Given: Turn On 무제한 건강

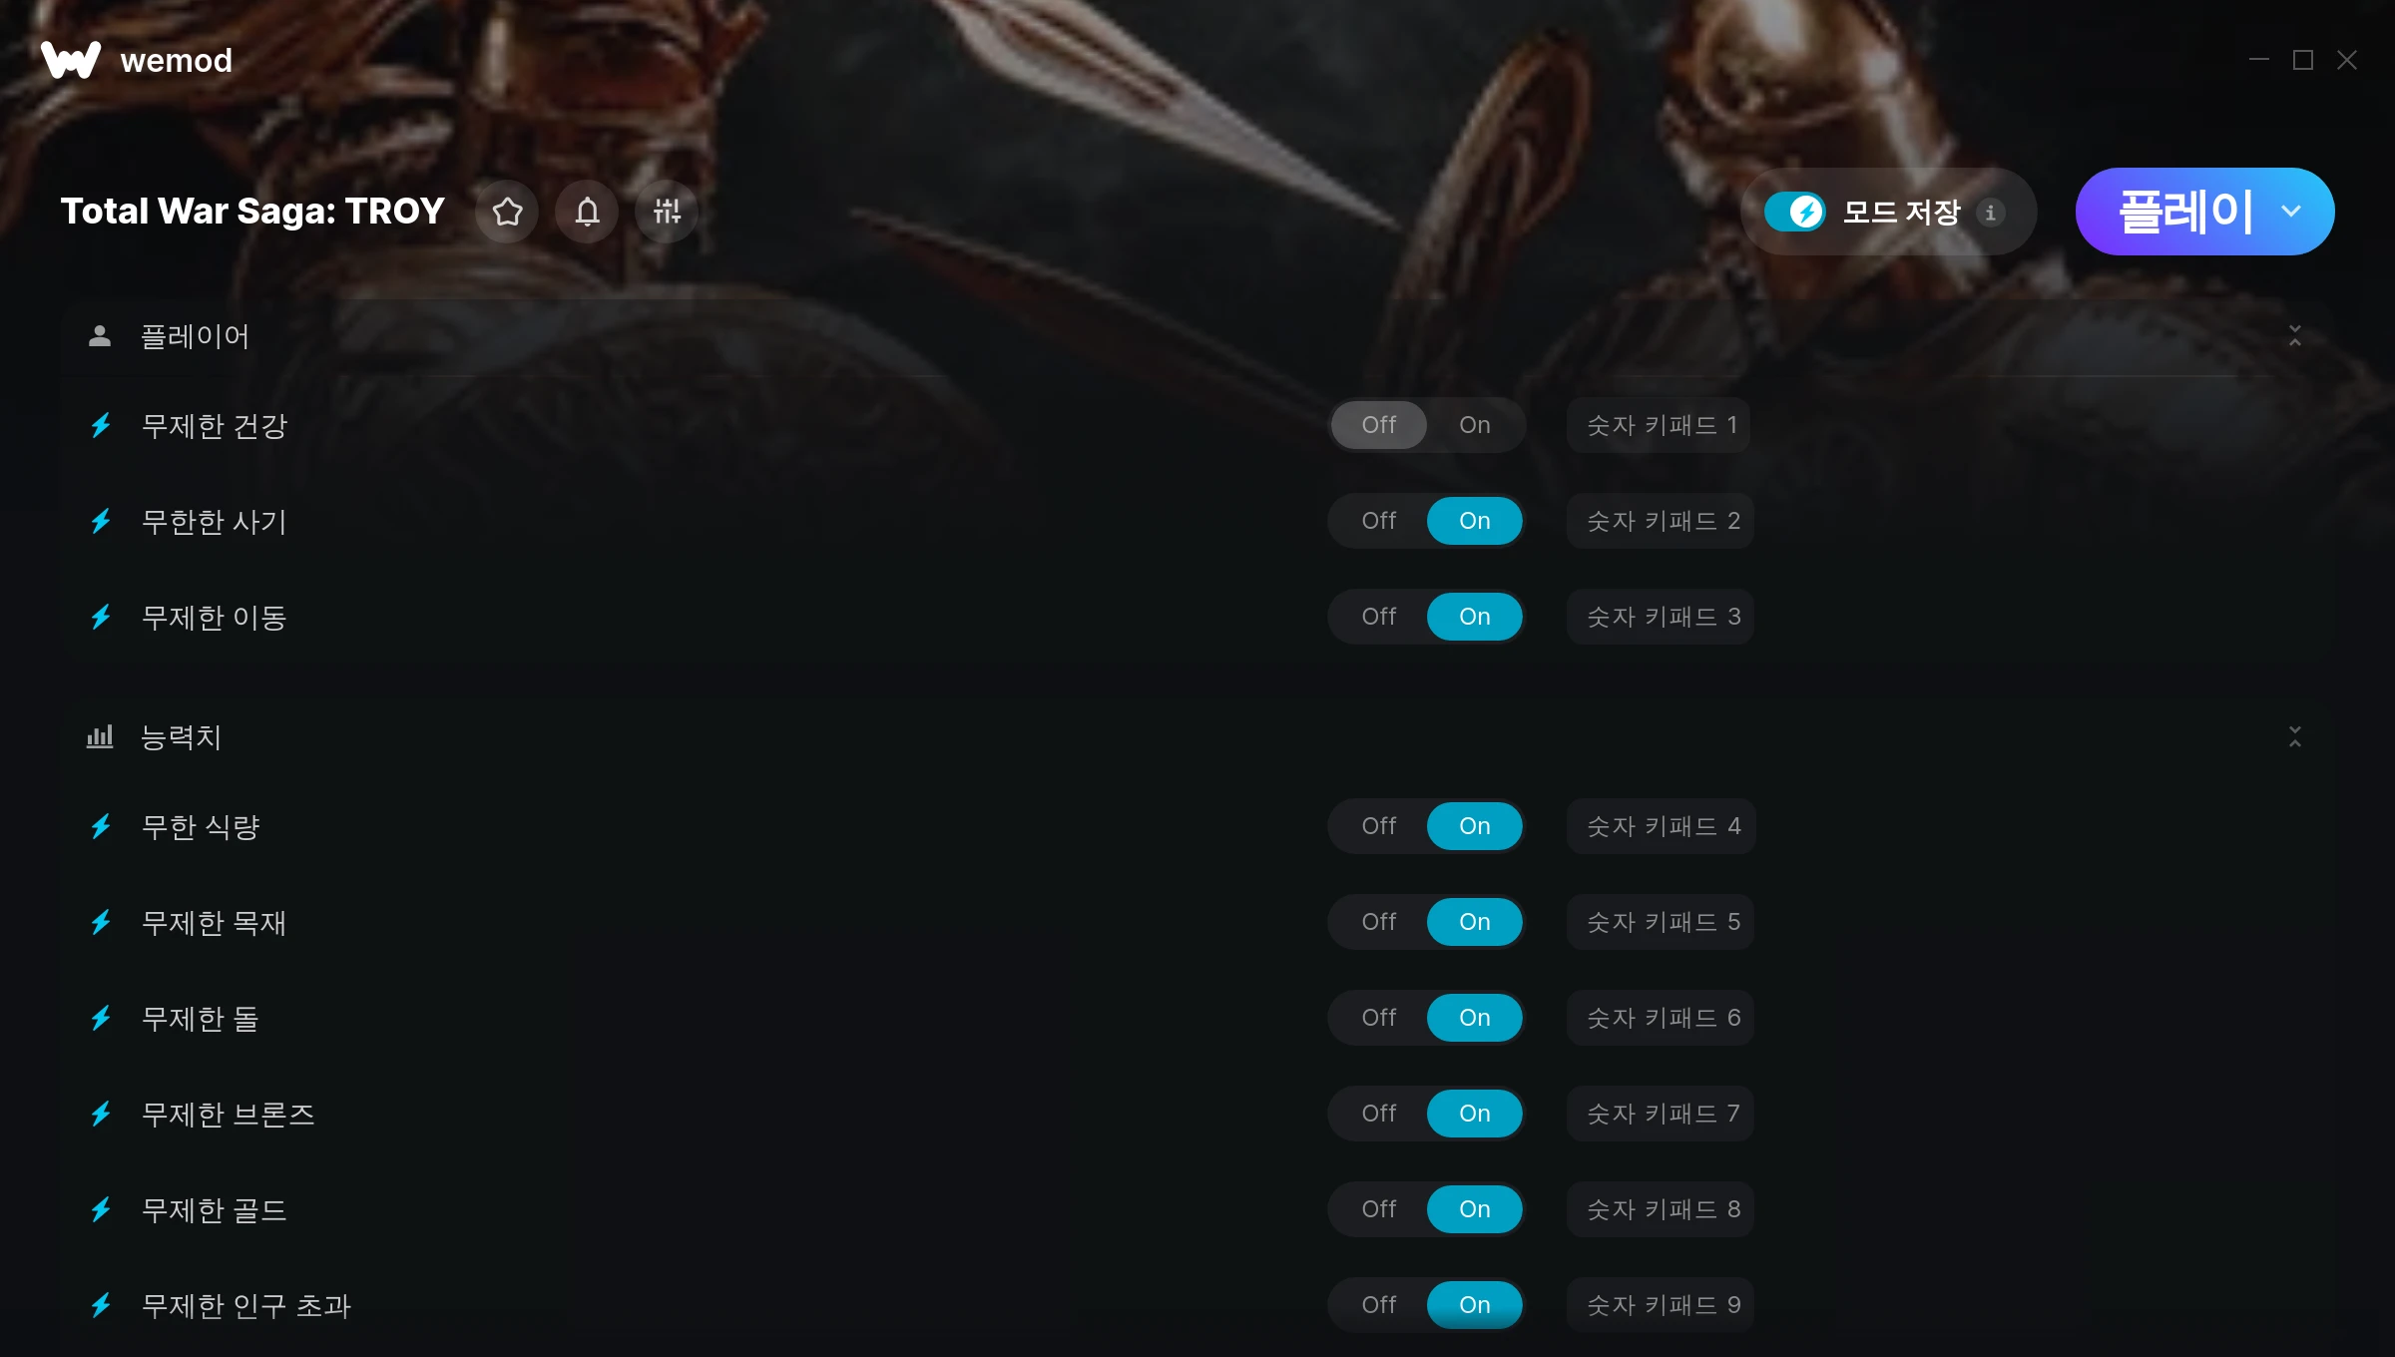Looking at the screenshot, I should tap(1475, 425).
